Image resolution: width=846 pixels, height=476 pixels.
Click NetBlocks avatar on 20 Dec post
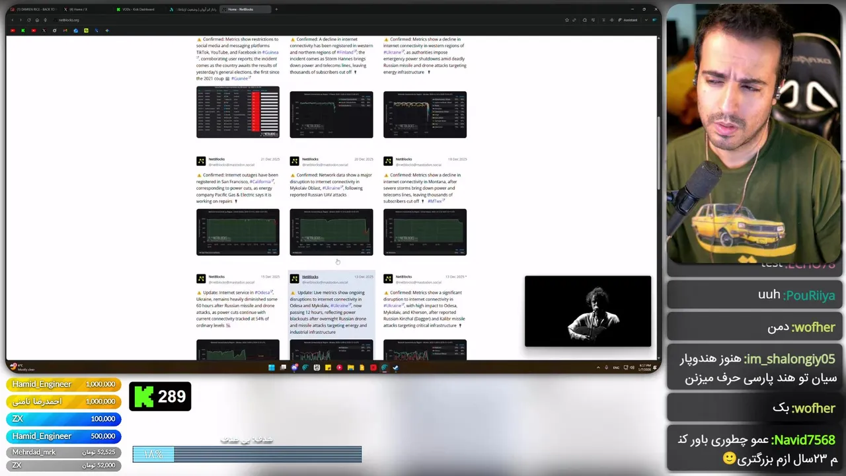pos(294,161)
